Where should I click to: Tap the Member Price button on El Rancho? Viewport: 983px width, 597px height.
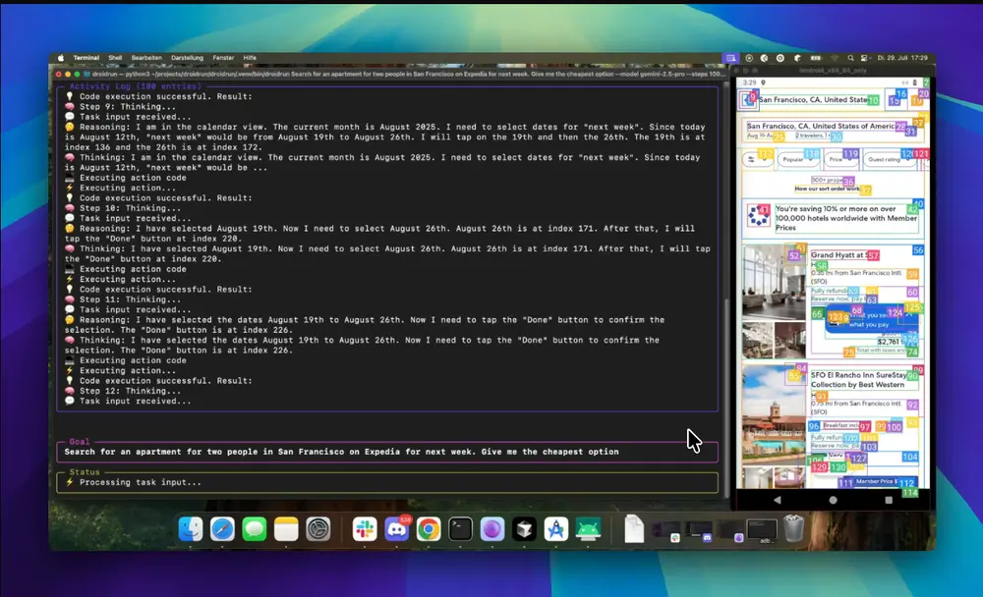pos(877,482)
